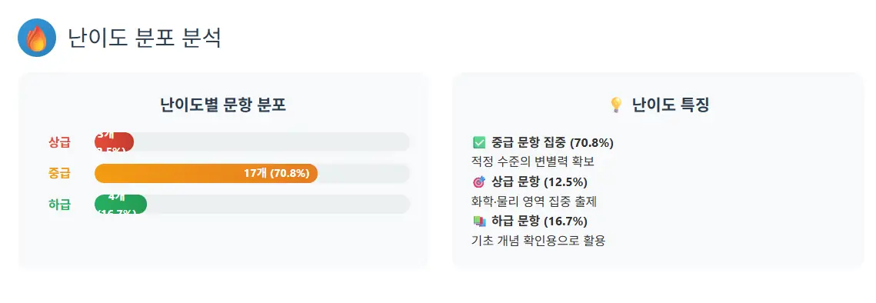Click the 기초 개념 확인용으로 활용 description
876x303 pixels.
pyautogui.click(x=538, y=241)
